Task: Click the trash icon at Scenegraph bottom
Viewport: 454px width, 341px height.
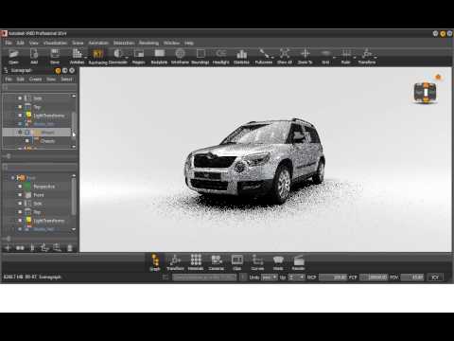Action: click(70, 248)
